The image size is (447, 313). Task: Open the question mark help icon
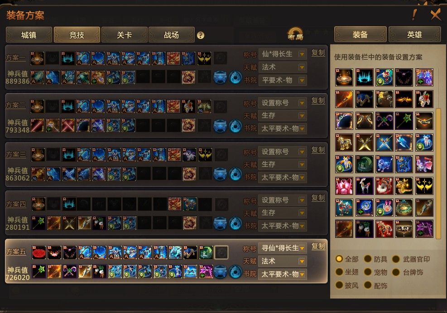(x=201, y=35)
